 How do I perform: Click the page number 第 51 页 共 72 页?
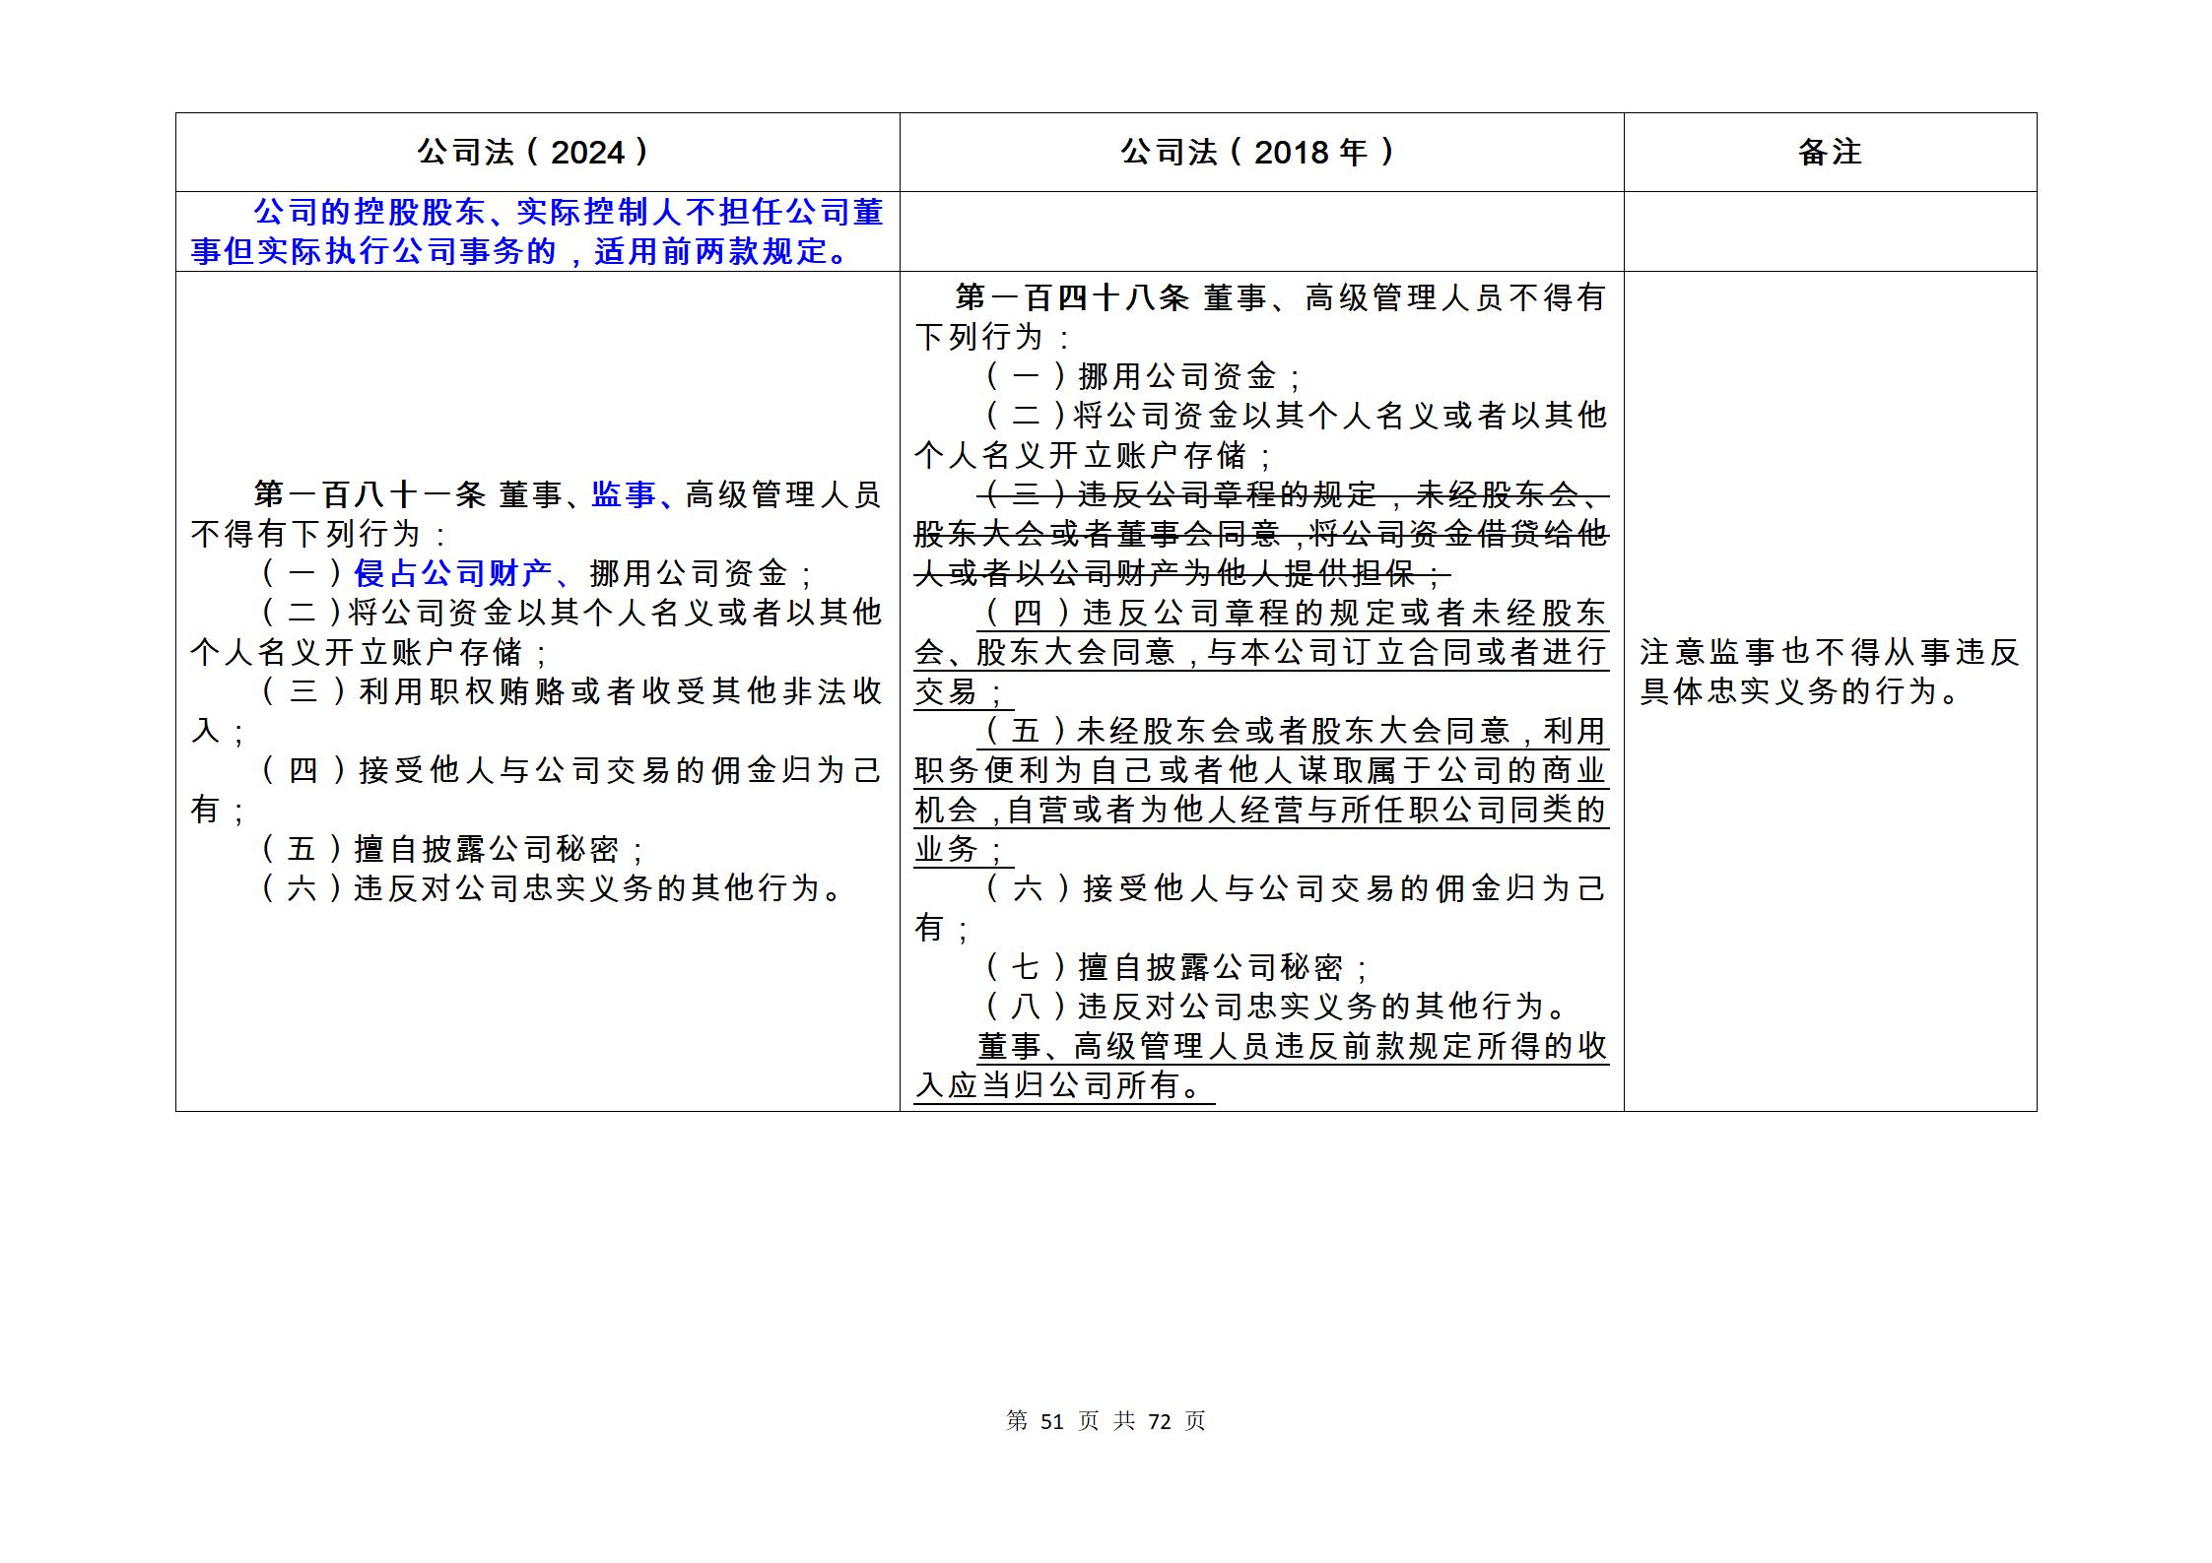pyautogui.click(x=1106, y=1420)
